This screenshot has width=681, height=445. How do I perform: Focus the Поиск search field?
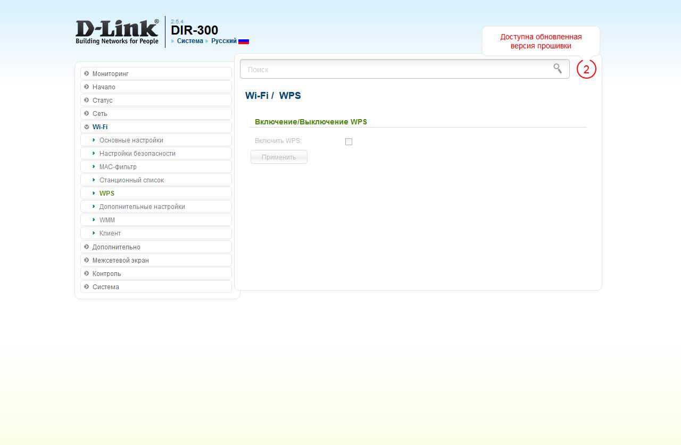click(405, 69)
